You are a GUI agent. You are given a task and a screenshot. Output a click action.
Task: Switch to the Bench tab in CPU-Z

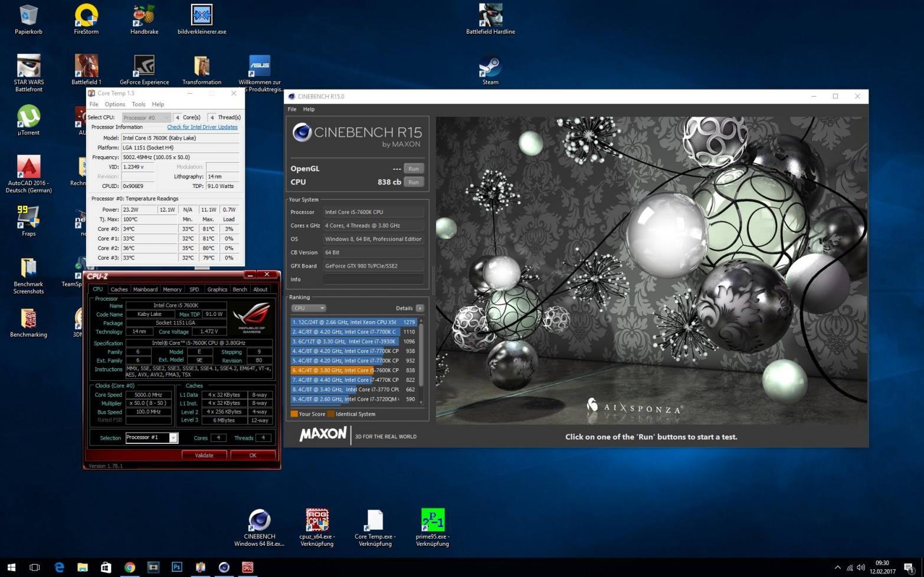(240, 289)
